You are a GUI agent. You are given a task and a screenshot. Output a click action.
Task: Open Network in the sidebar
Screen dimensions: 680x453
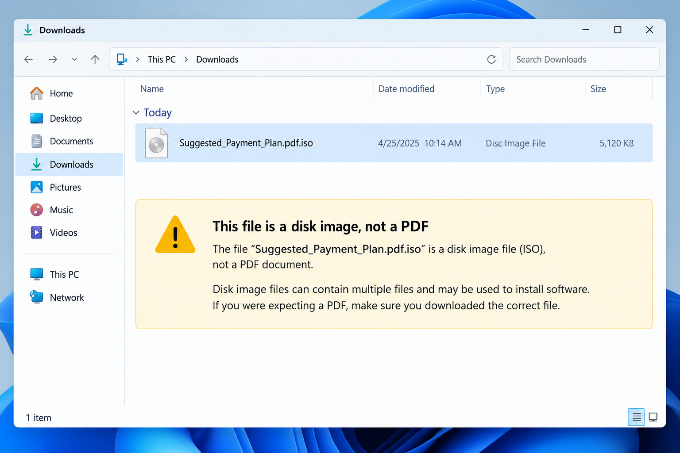point(69,298)
